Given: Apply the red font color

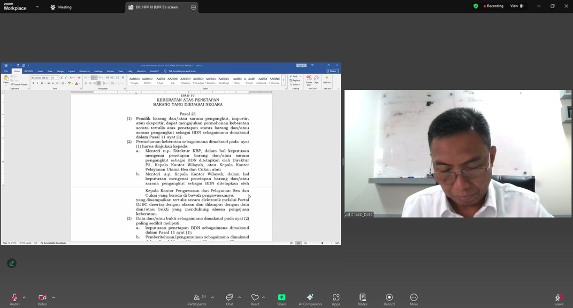Looking at the screenshot, I should tap(77, 83).
